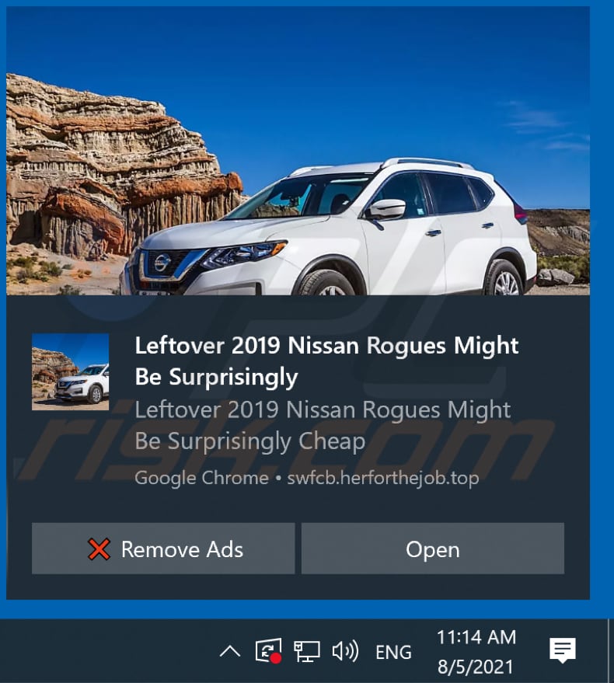Click the Nissan logo on the car grille
The width and height of the screenshot is (614, 683).
pos(162,263)
